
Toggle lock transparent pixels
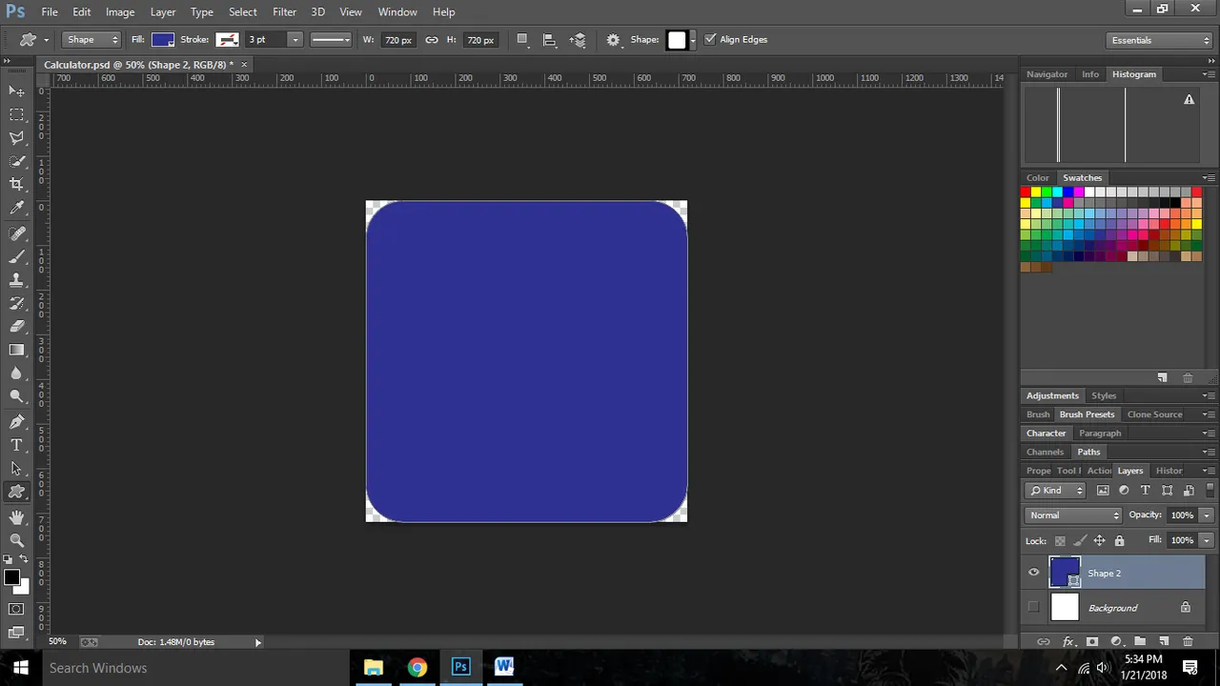[1060, 541]
